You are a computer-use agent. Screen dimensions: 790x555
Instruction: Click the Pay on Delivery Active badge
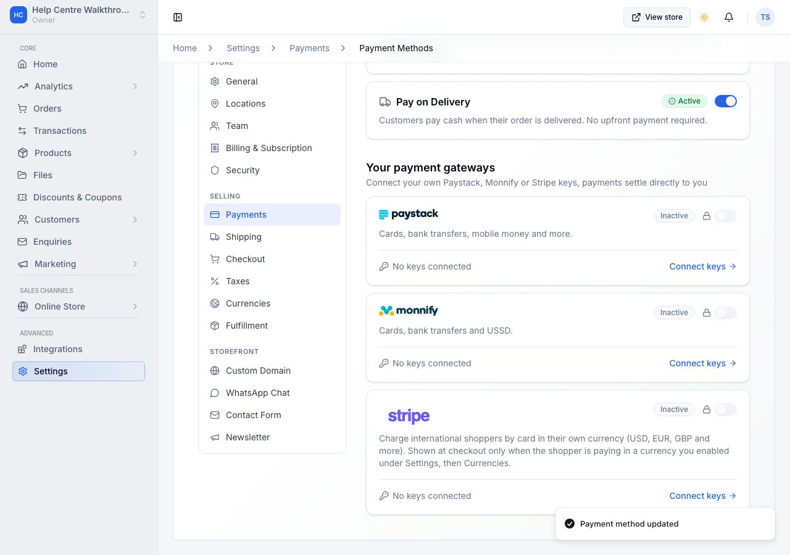tap(684, 101)
